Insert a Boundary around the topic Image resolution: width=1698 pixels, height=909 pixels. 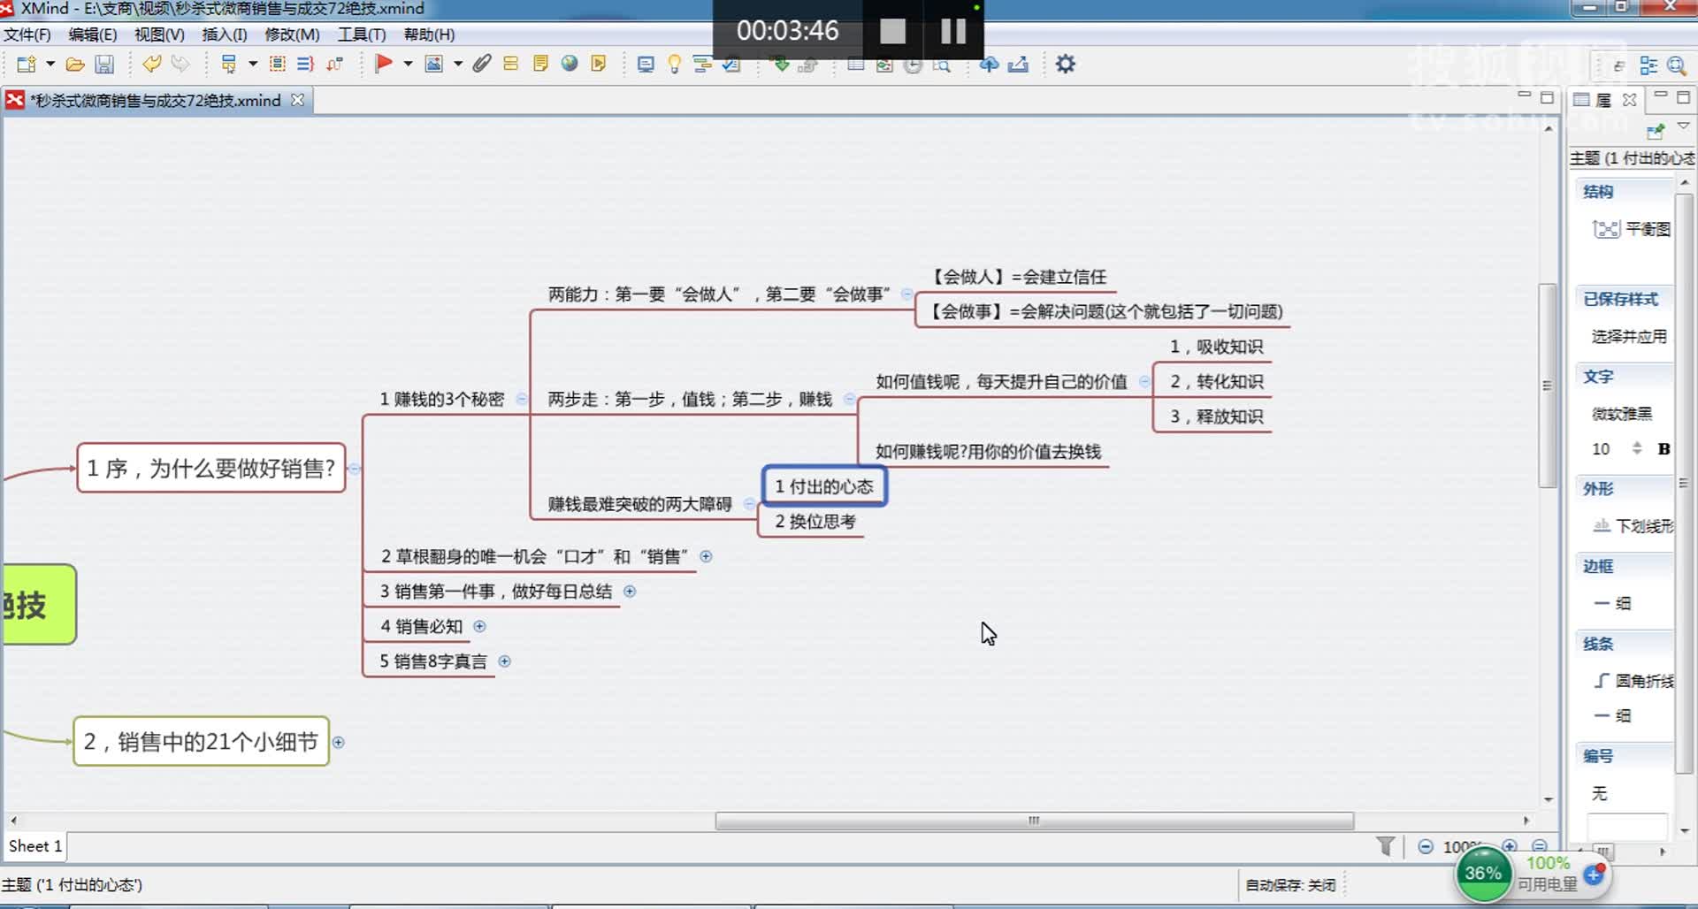point(278,64)
